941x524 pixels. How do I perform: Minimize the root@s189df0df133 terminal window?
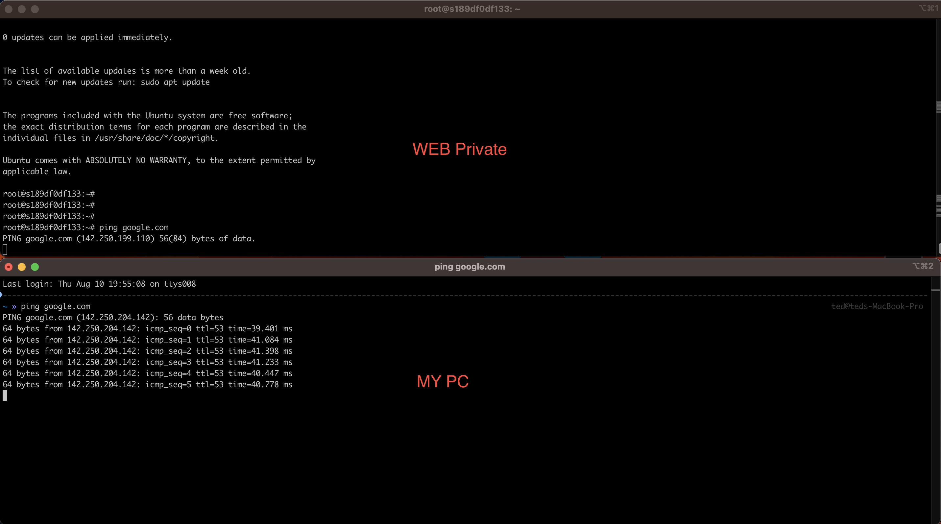(x=22, y=9)
